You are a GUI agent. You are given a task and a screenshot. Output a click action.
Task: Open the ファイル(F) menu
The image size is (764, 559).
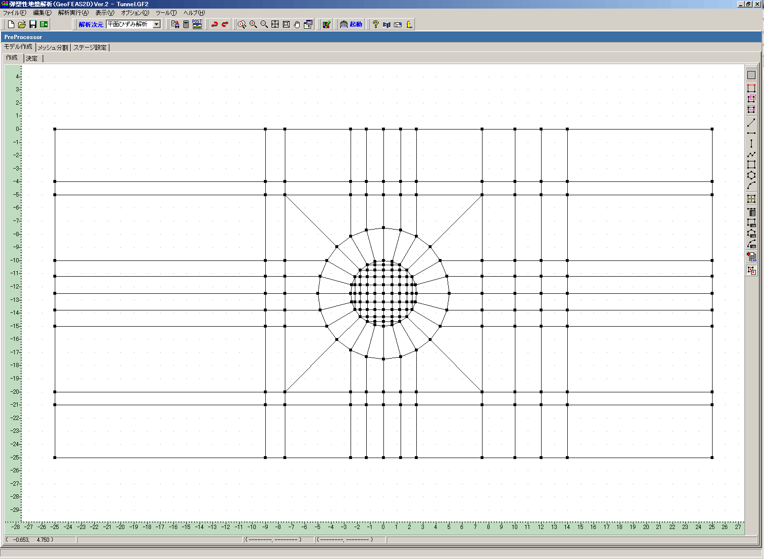pyautogui.click(x=15, y=13)
